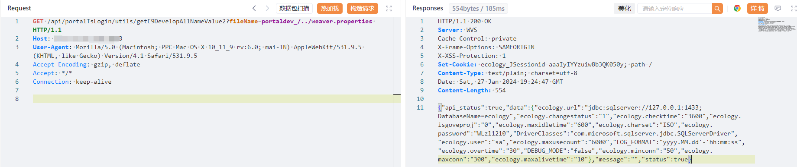Click the 554bytes / 185ms response size tag
This screenshot has width=797, height=167.
478,8
